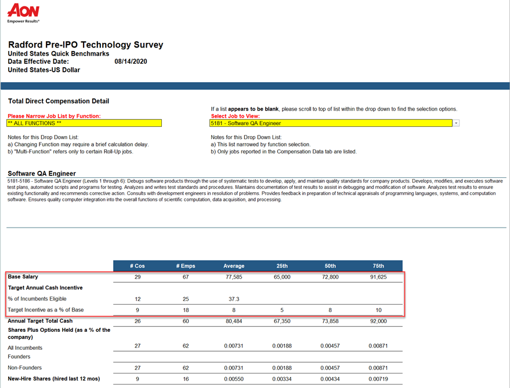The width and height of the screenshot is (510, 388).
Task: Select Annual Target Total Cash 25th 67,350
Action: [x=282, y=321]
